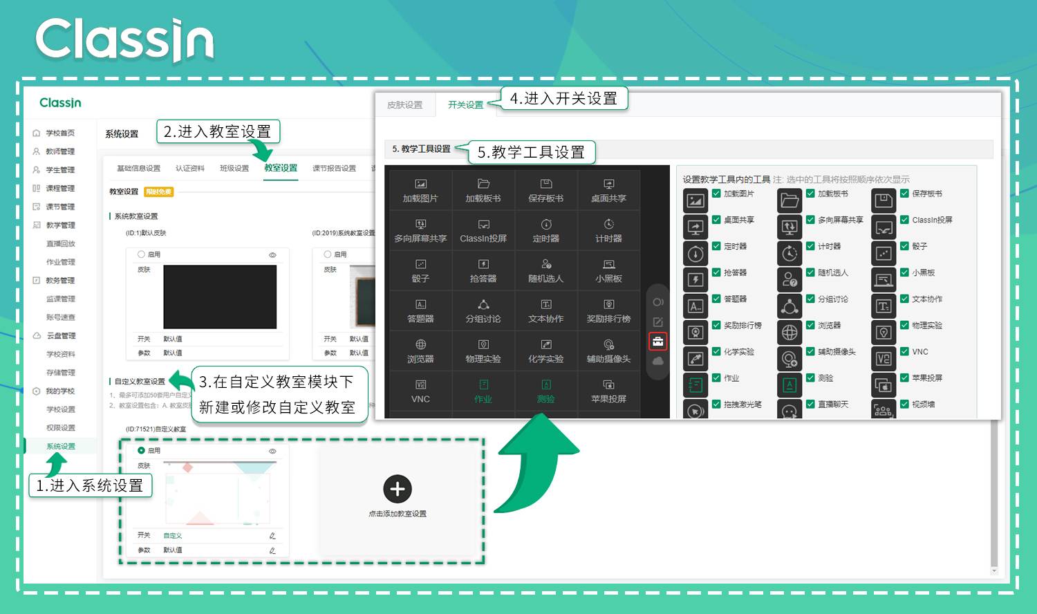Edit the 开关 自定义 row via its pencil icon
1037x614 pixels.
(272, 536)
